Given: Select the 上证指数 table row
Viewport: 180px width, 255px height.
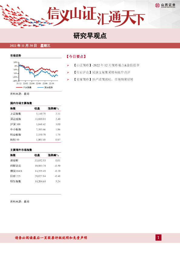Looking at the screenshot, I should (x=35, y=114).
